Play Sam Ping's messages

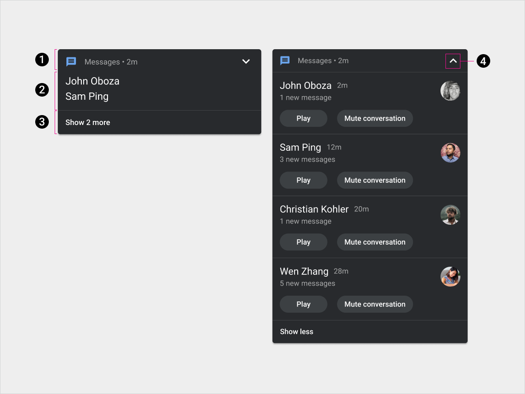[x=303, y=180]
